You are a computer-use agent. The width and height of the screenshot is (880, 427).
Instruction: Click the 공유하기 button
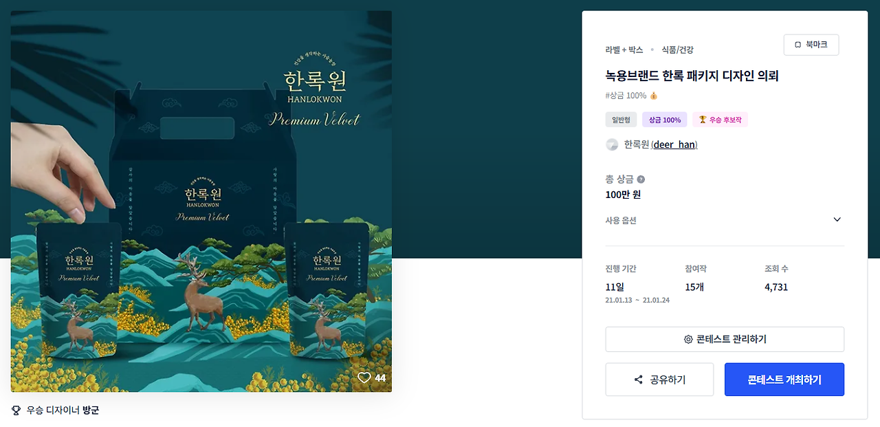[659, 380]
